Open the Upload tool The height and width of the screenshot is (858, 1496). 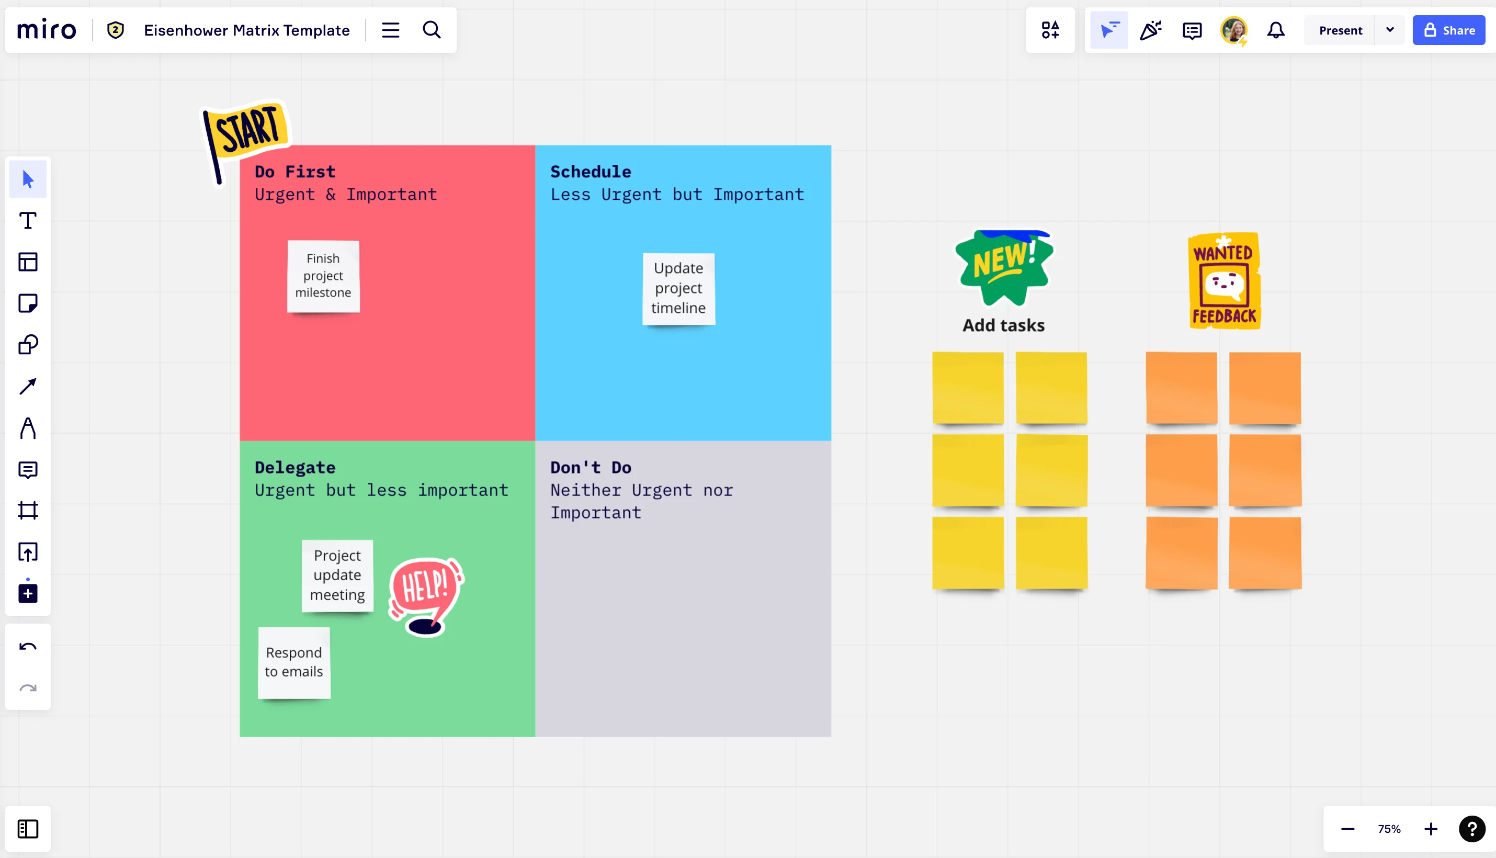(28, 552)
